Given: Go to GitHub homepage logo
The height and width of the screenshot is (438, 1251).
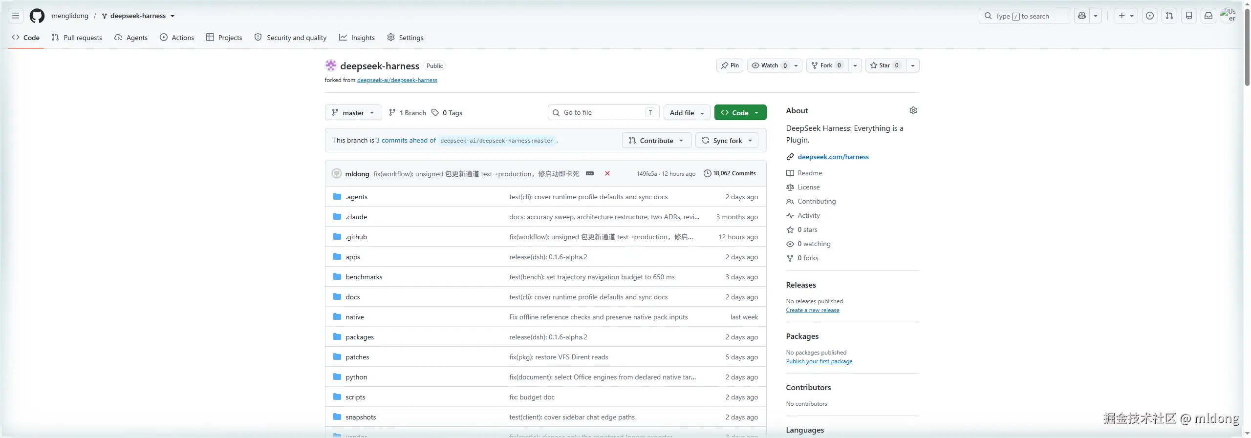Looking at the screenshot, I should click(x=37, y=16).
